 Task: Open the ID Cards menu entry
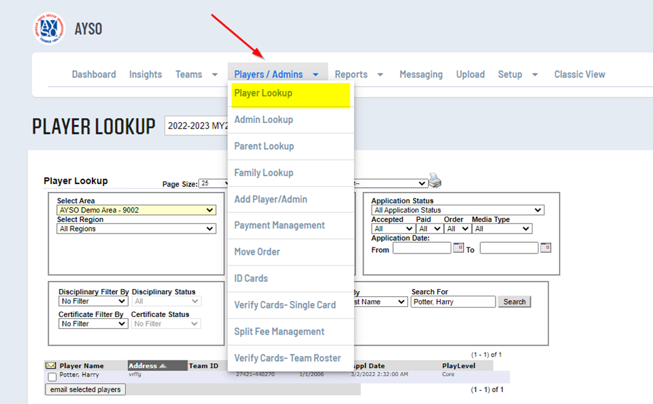pos(250,278)
